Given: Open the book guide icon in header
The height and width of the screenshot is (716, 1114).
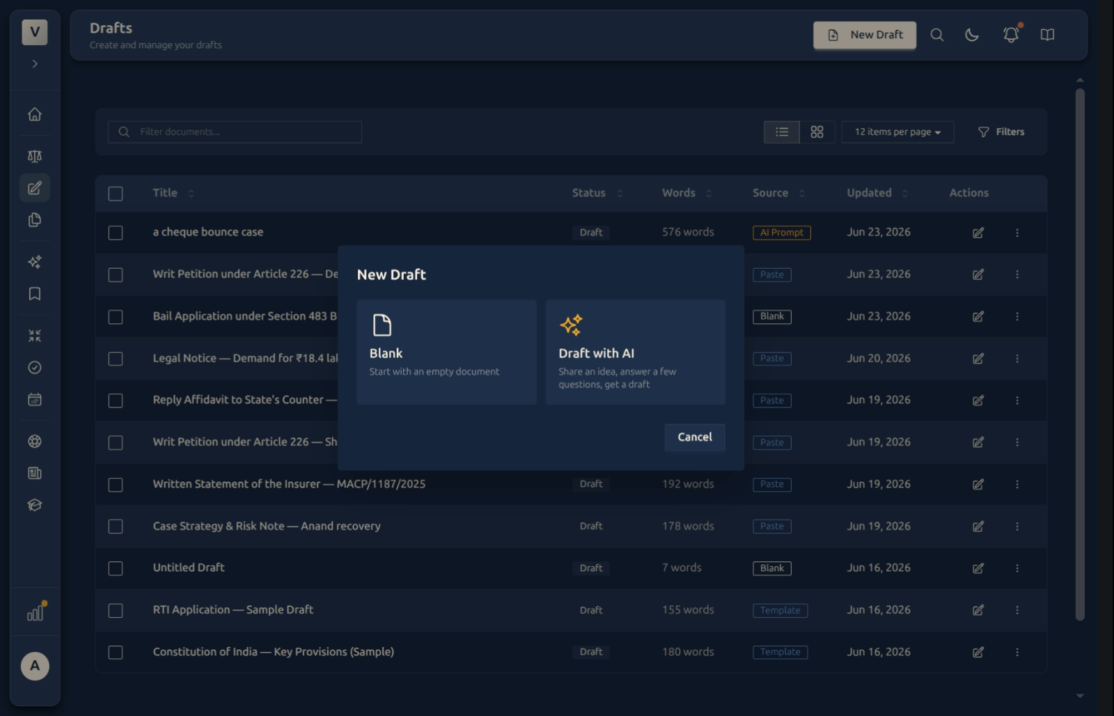Looking at the screenshot, I should [x=1047, y=35].
